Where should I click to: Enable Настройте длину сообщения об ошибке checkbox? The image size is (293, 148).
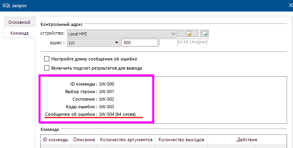pyautogui.click(x=47, y=59)
